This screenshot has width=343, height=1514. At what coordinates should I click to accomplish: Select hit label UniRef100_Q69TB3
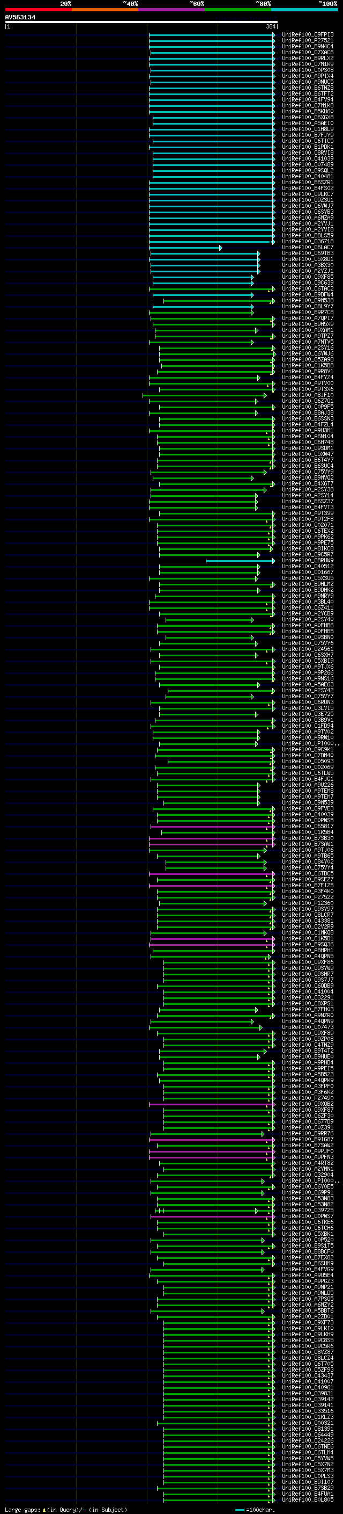(308, 253)
